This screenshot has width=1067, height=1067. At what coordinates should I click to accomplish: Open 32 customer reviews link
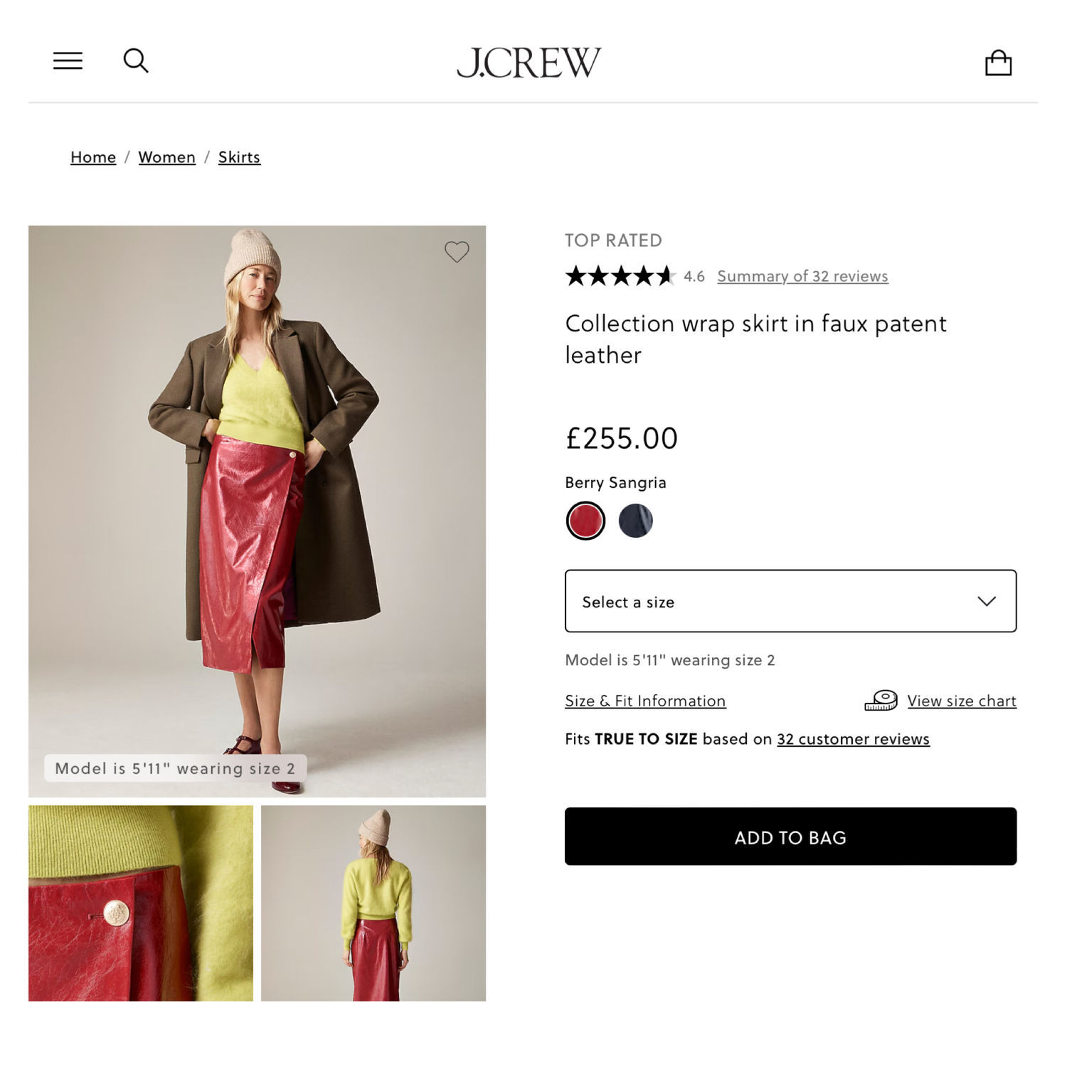click(853, 739)
